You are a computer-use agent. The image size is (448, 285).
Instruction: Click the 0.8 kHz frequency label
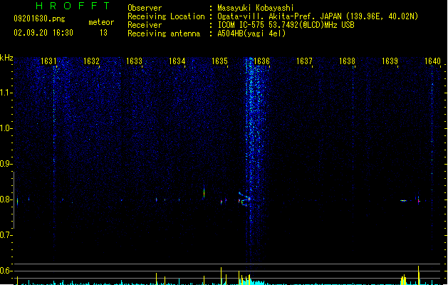(6, 199)
